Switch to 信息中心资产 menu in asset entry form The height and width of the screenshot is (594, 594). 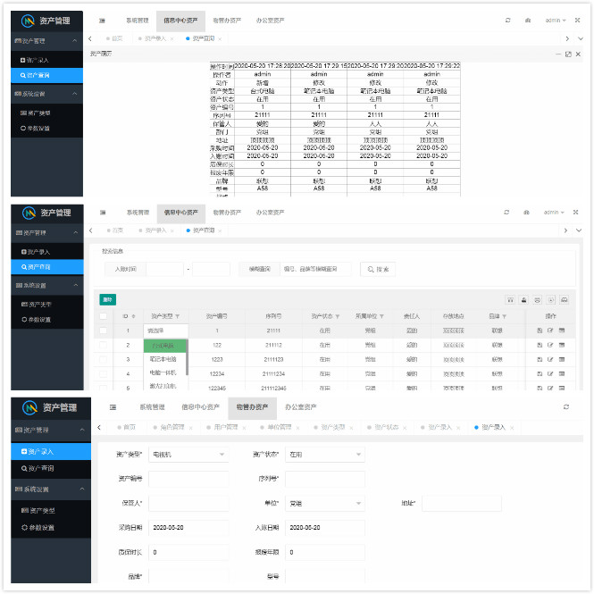(200, 406)
